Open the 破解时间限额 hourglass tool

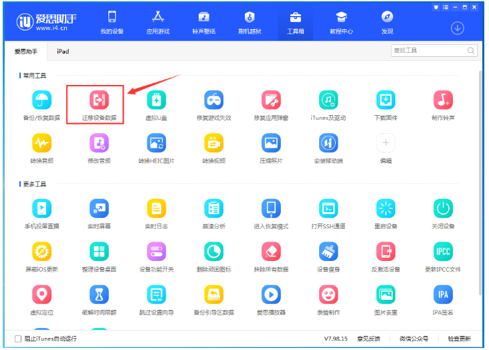click(99, 300)
